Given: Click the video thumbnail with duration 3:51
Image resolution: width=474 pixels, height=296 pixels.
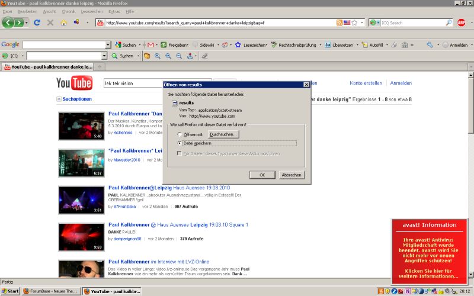Looking at the screenshot, I should click(81, 200).
